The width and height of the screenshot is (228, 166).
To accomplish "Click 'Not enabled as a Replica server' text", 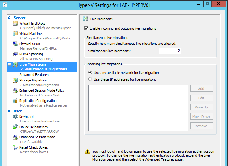I will [x=44, y=105].
